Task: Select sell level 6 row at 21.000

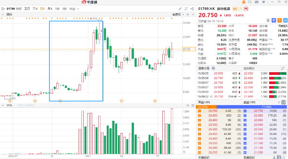Action: [x=264, y=134]
